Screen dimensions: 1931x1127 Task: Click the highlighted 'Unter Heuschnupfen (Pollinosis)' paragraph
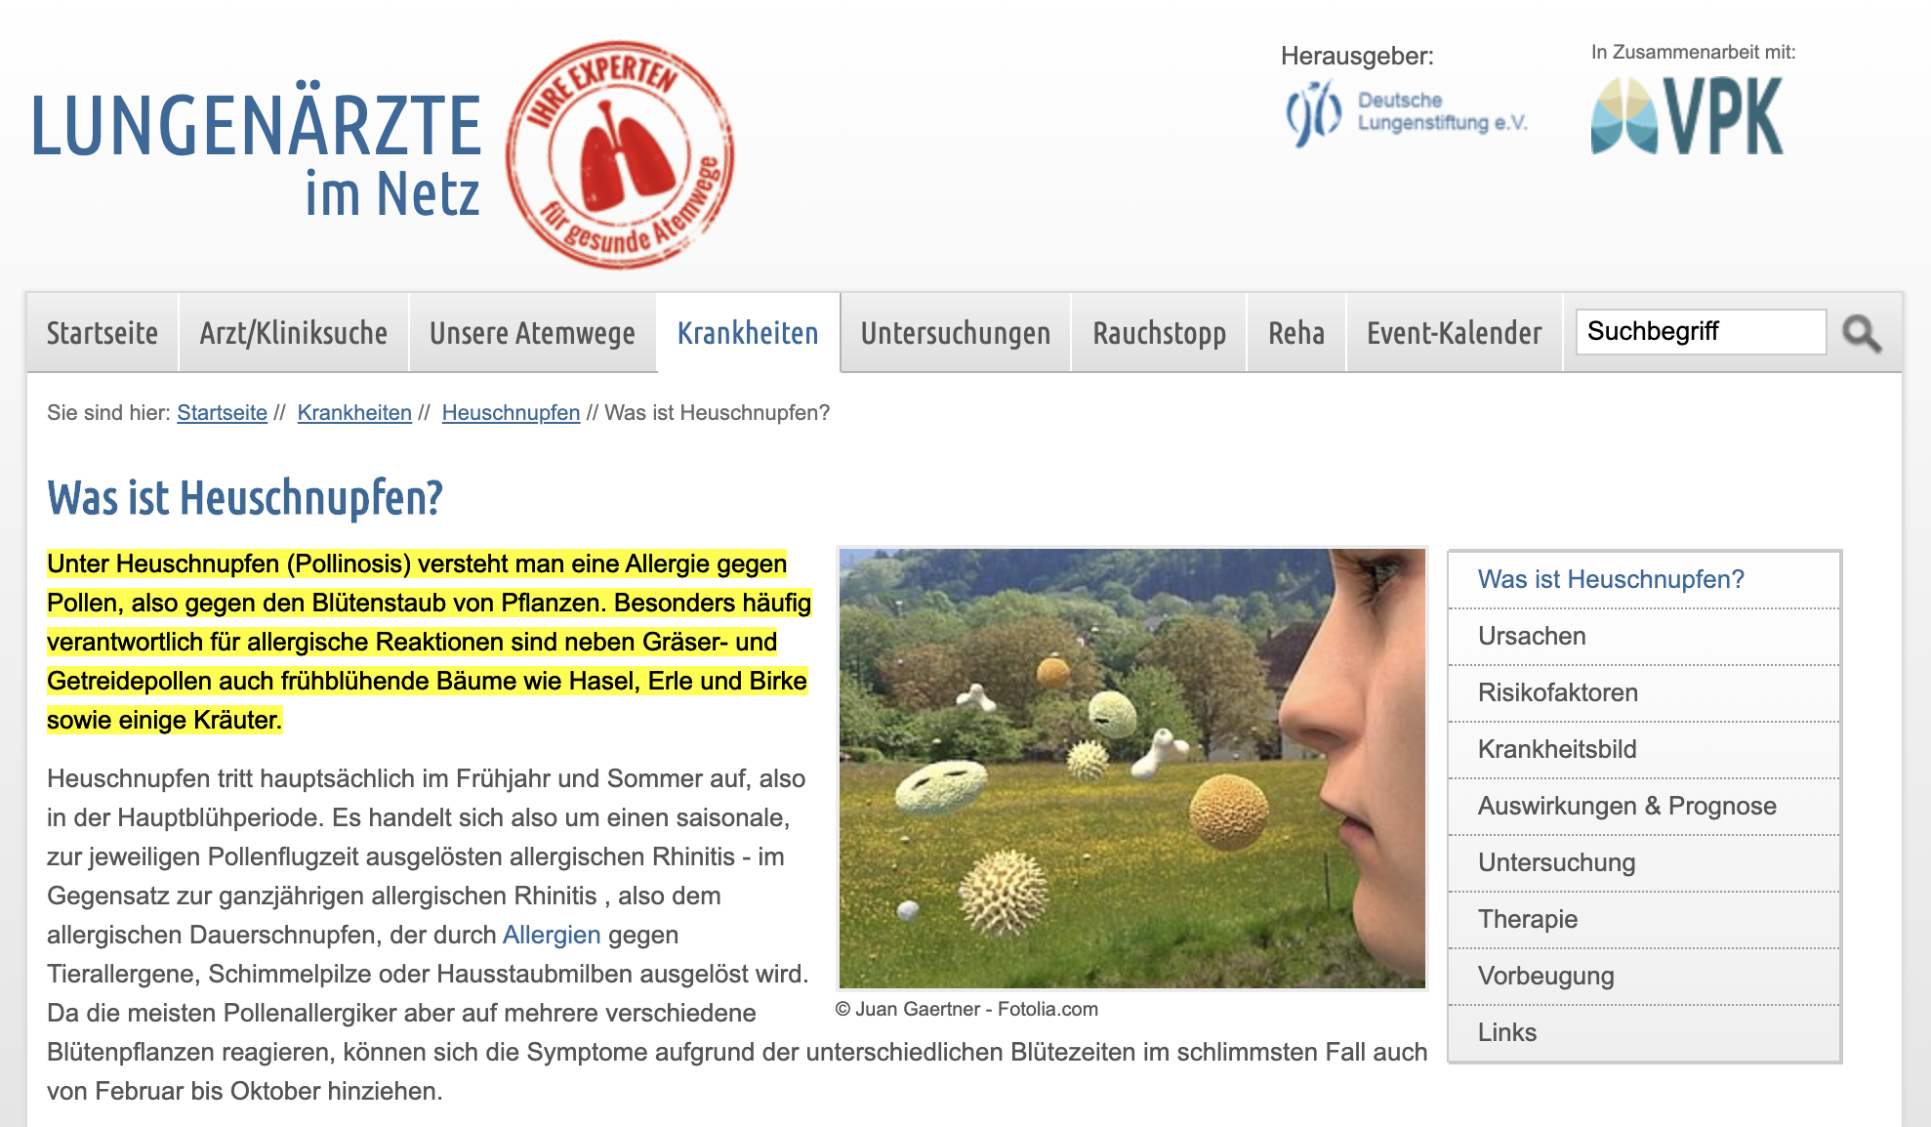[x=429, y=642]
